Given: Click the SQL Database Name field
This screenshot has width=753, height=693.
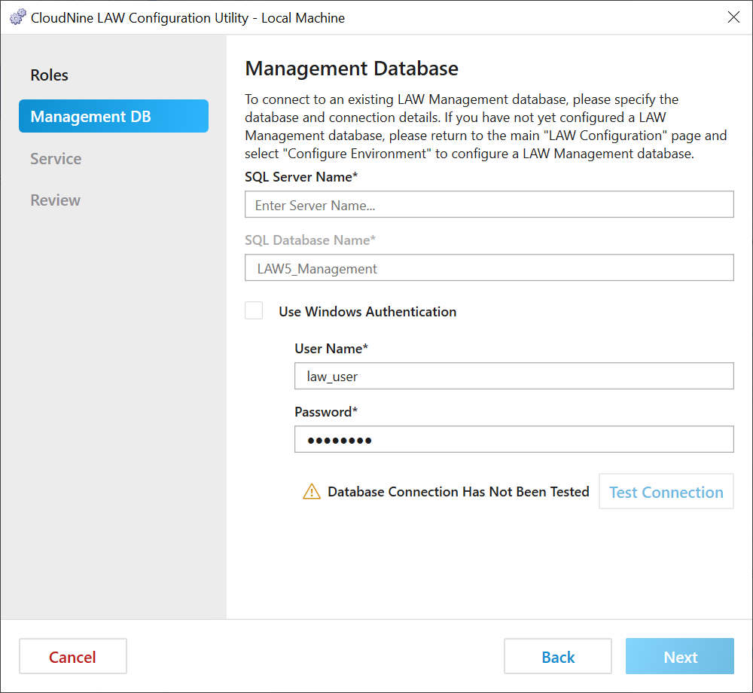Looking at the screenshot, I should click(x=489, y=268).
